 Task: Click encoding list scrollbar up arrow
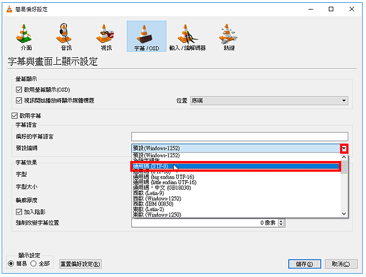pyautogui.click(x=344, y=157)
